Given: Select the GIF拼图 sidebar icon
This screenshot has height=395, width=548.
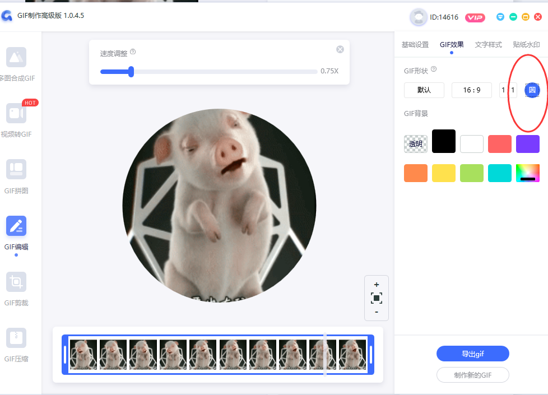Looking at the screenshot, I should coord(16,169).
